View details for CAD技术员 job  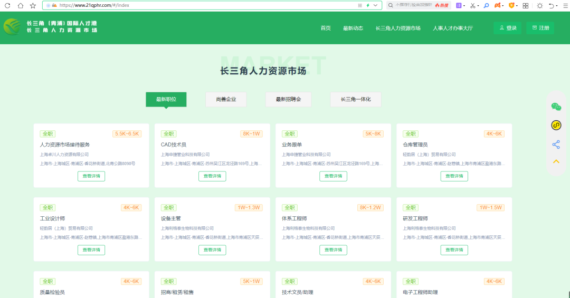(x=212, y=176)
